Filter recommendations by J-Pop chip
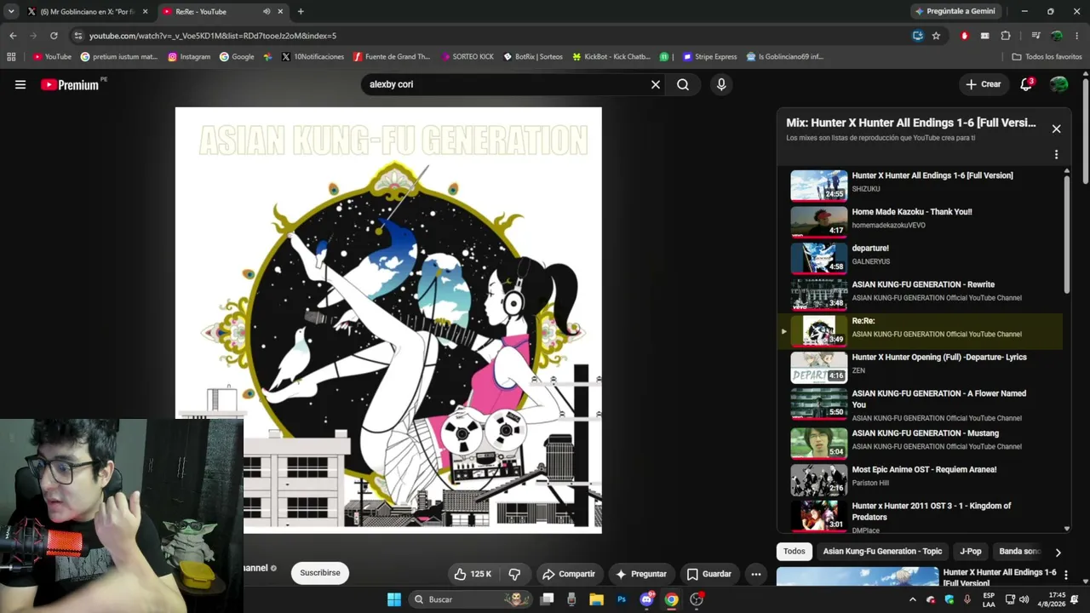 (971, 552)
